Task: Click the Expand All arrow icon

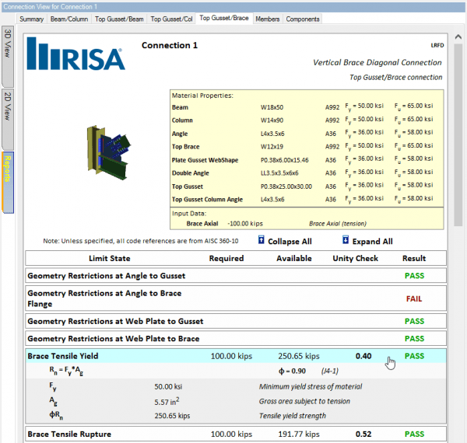Action: [x=344, y=241]
